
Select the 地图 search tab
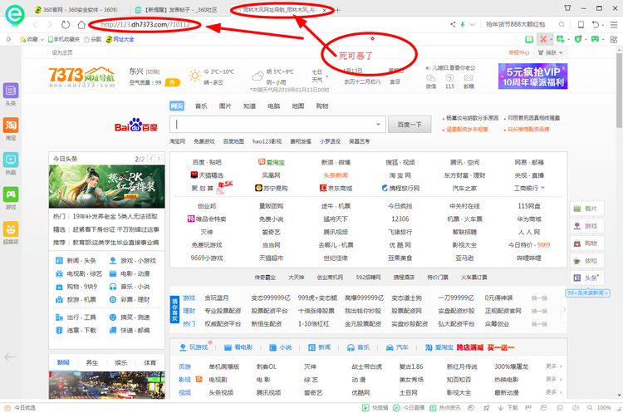click(x=298, y=106)
